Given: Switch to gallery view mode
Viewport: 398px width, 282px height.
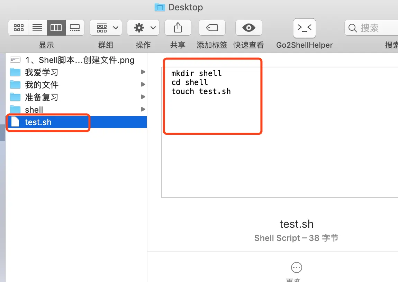Looking at the screenshot, I should tap(75, 28).
